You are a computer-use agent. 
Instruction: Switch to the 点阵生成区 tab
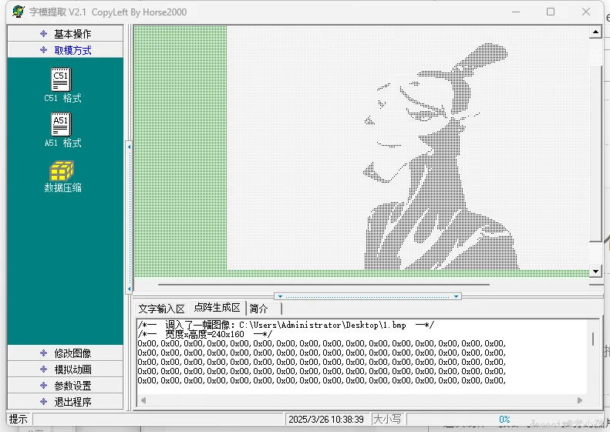[x=217, y=308]
